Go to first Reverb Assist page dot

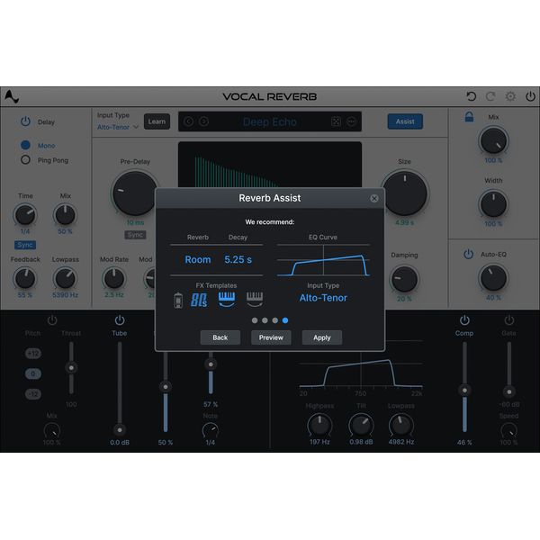coord(255,320)
